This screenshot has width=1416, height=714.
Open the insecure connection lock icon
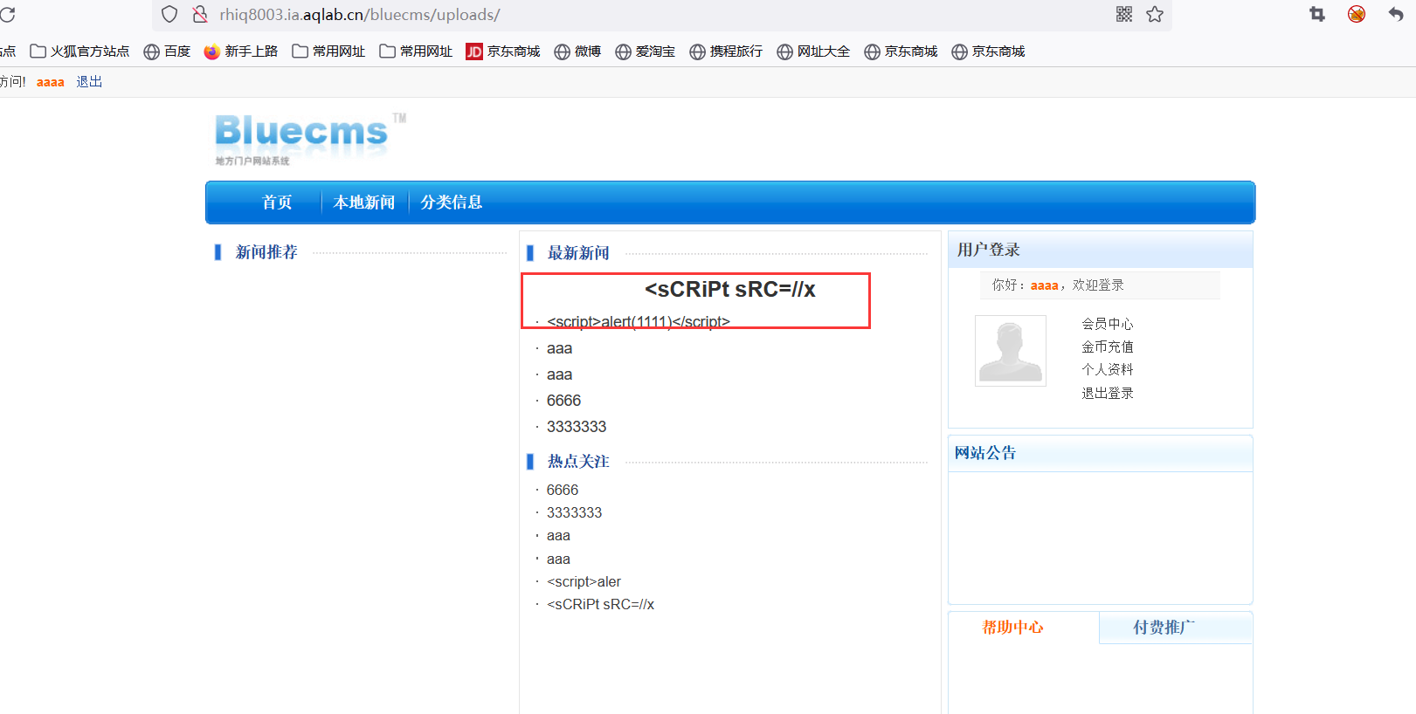pos(200,15)
